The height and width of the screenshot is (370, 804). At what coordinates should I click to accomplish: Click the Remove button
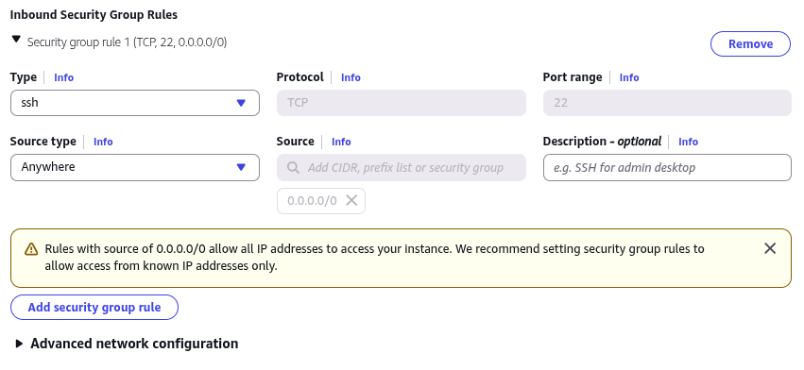click(750, 44)
